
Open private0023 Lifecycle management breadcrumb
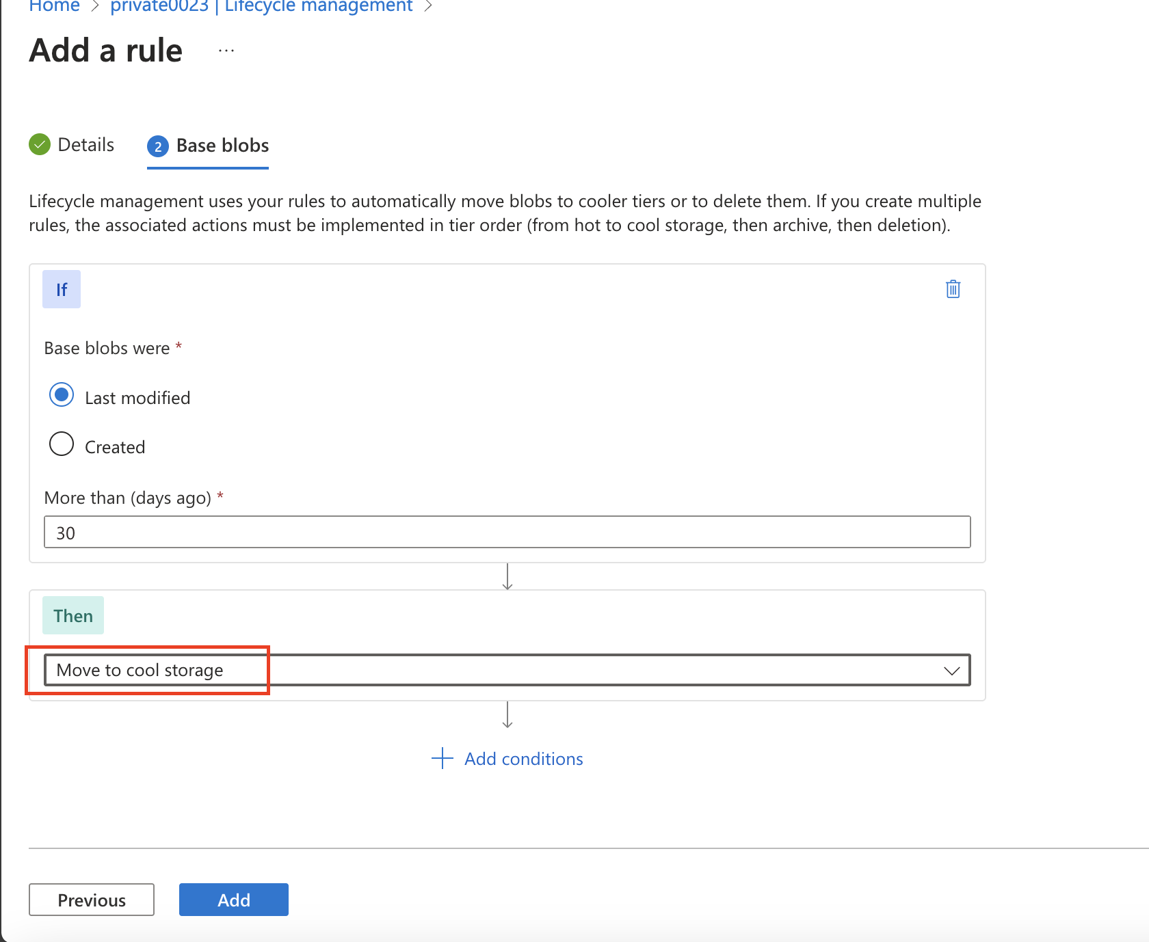pyautogui.click(x=261, y=6)
